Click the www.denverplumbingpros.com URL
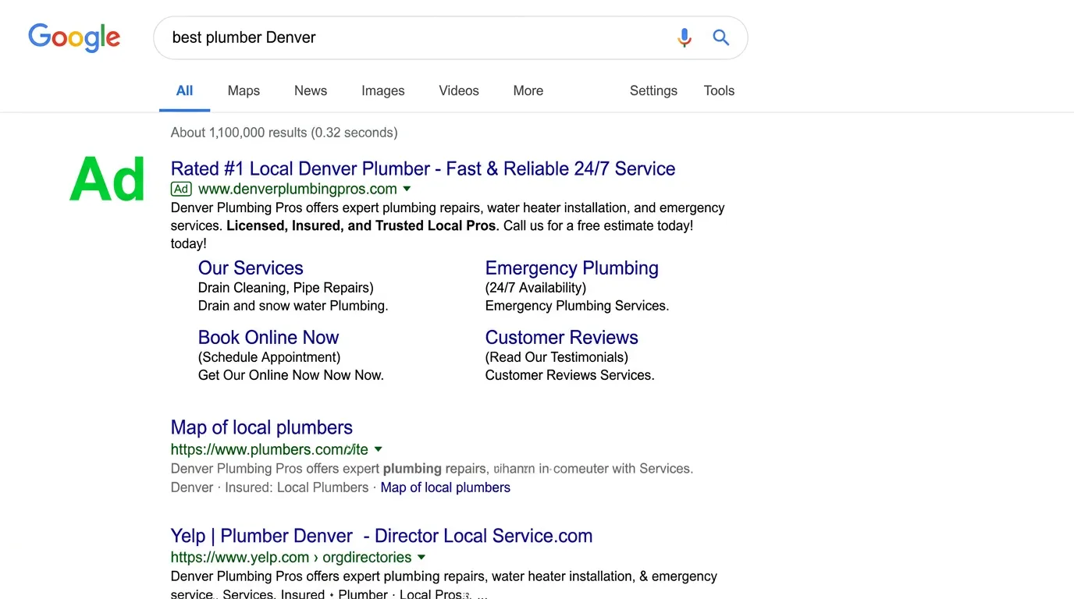Viewport: 1074px width, 599px height. (297, 189)
